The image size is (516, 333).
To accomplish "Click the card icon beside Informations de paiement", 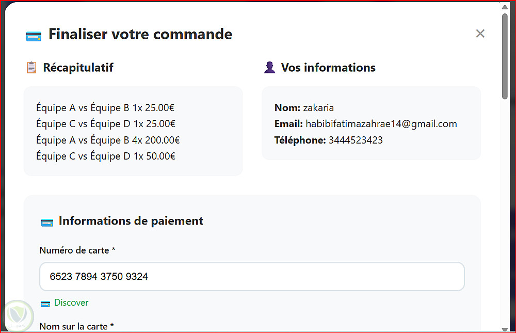I will tap(47, 222).
